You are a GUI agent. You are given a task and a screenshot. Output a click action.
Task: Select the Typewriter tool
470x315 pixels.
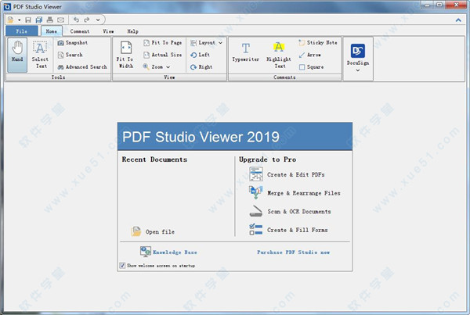pos(245,52)
